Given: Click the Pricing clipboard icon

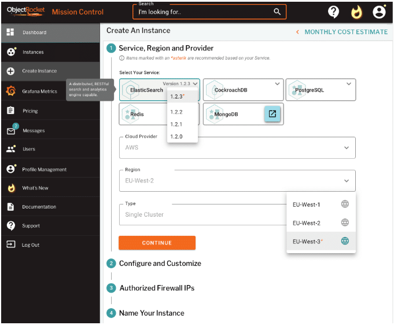Looking at the screenshot, I should 10,111.
